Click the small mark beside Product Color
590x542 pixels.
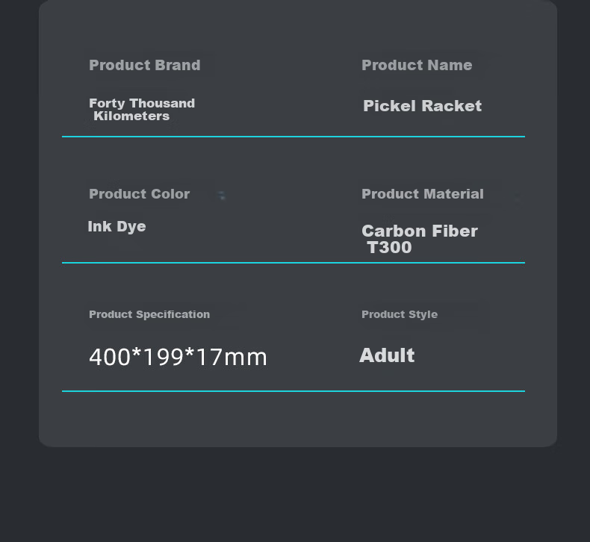pos(222,195)
